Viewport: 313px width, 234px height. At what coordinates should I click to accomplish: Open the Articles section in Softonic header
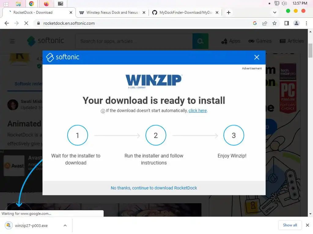292,41
